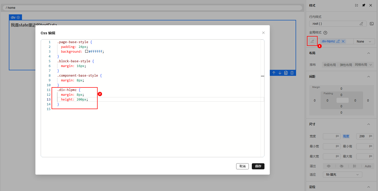Click the 保存 button
Screen dimensions: 378x191
pos(258,166)
